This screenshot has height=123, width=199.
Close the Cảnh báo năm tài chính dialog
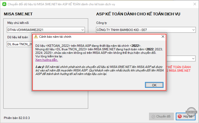click(163, 37)
